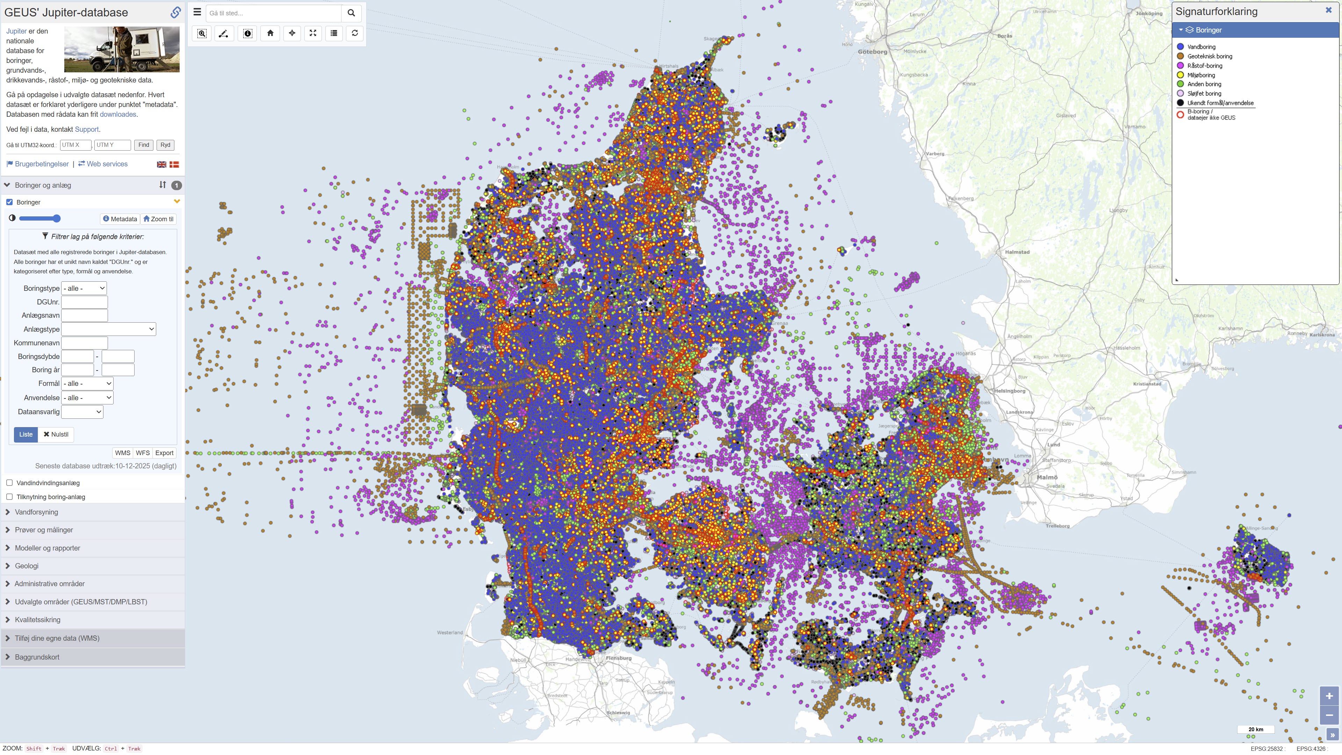The height and width of the screenshot is (755, 1342).
Task: Click the home extent button
Action: point(270,33)
